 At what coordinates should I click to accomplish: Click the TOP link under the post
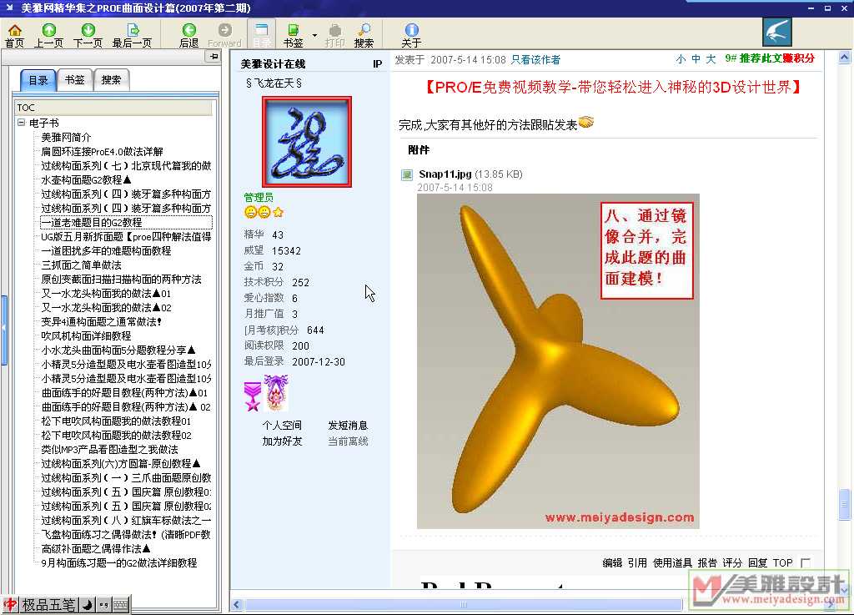(x=782, y=562)
